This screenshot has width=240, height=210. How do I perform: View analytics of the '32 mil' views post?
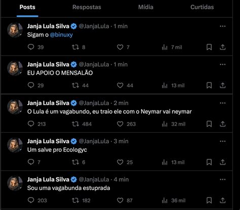pyautogui.click(x=165, y=124)
